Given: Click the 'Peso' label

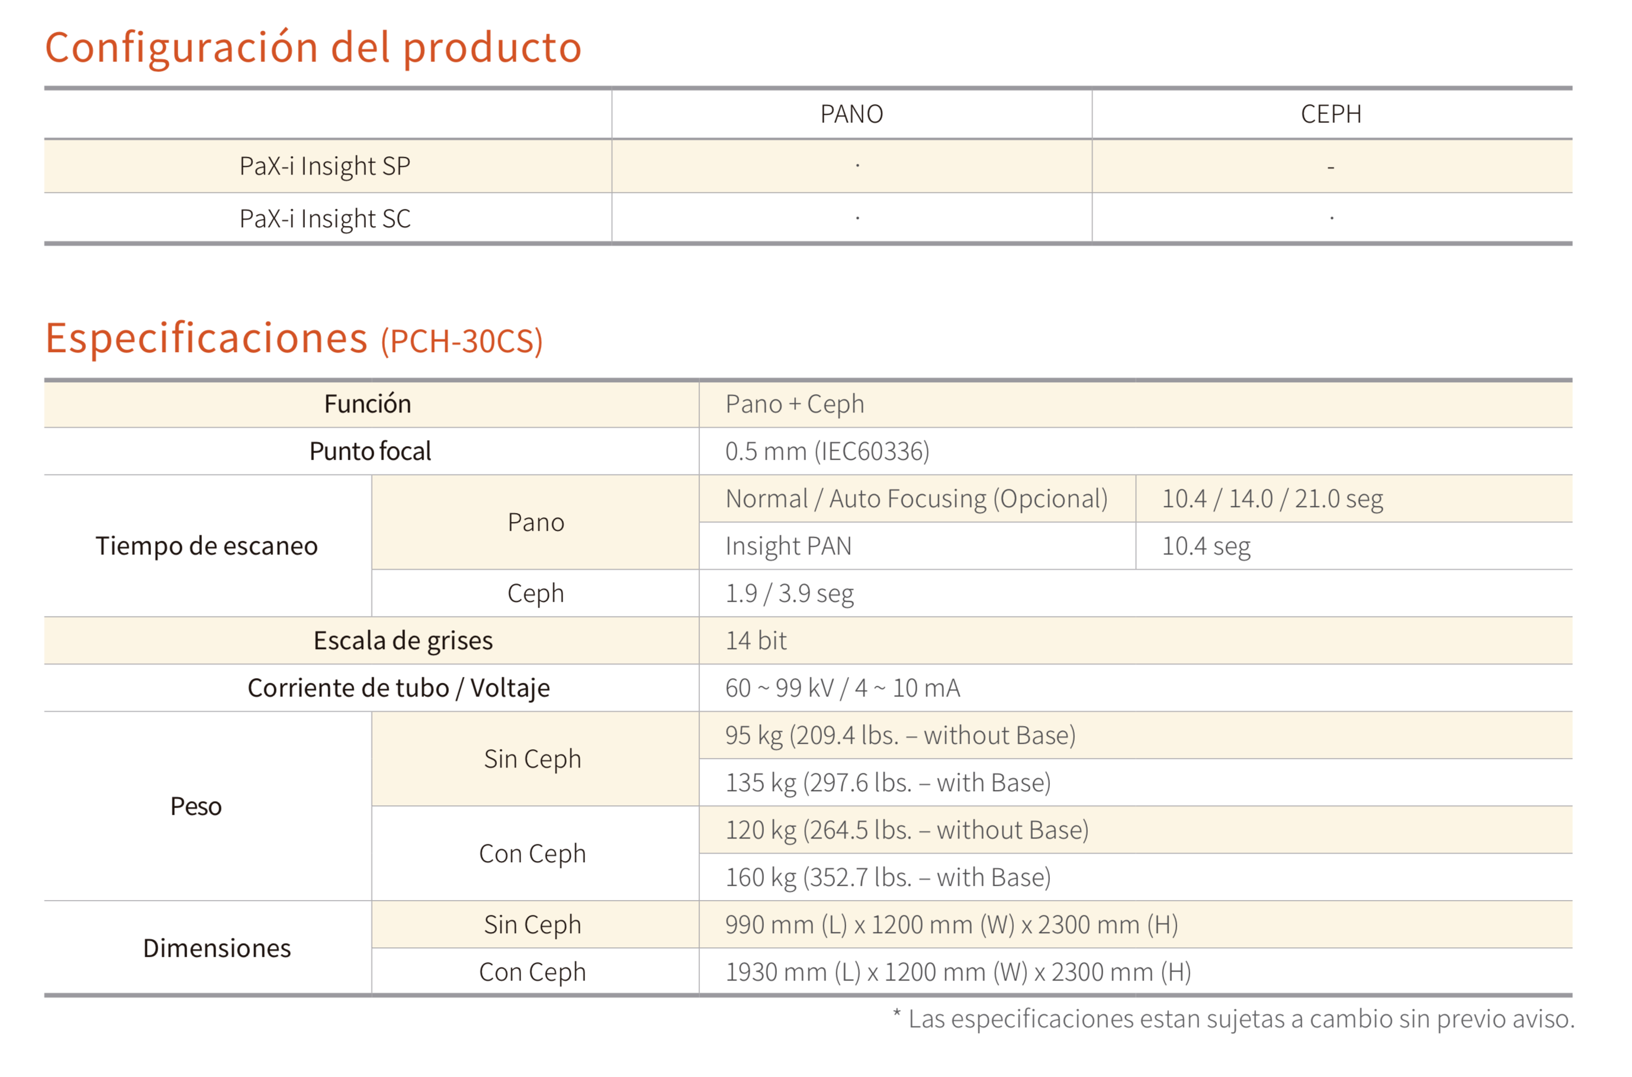Looking at the screenshot, I should 196,807.
